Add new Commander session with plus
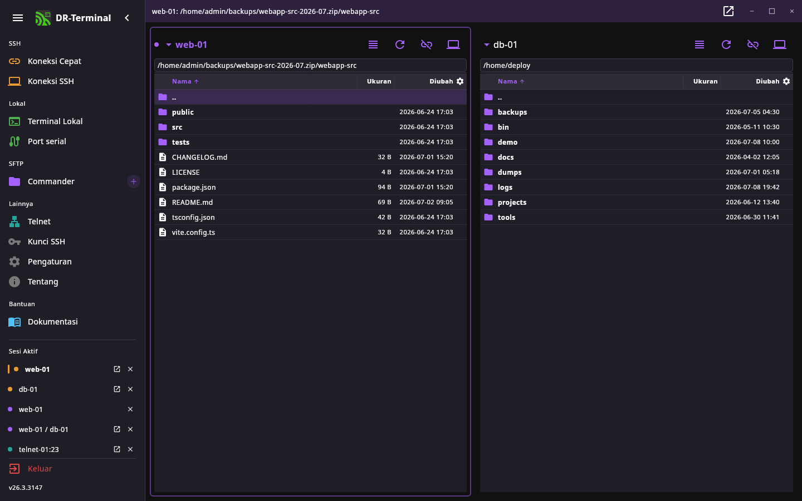Screen dimensions: 802x501 pos(134,181)
